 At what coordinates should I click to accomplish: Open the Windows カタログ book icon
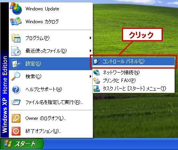point(16,21)
